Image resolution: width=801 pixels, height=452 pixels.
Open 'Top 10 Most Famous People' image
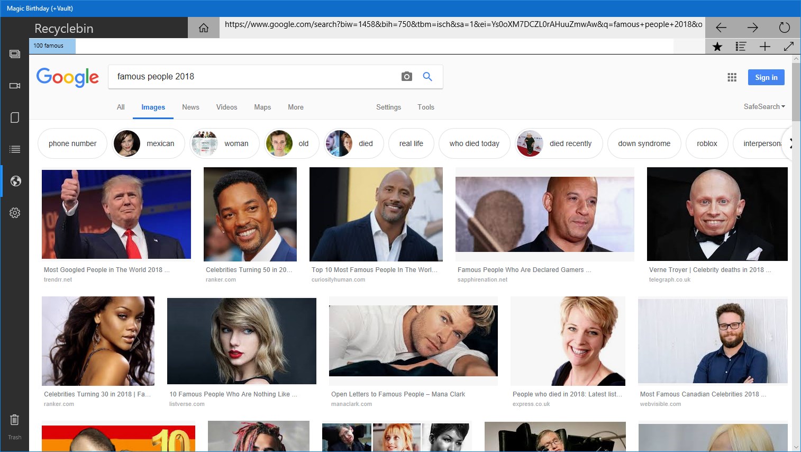click(376, 214)
